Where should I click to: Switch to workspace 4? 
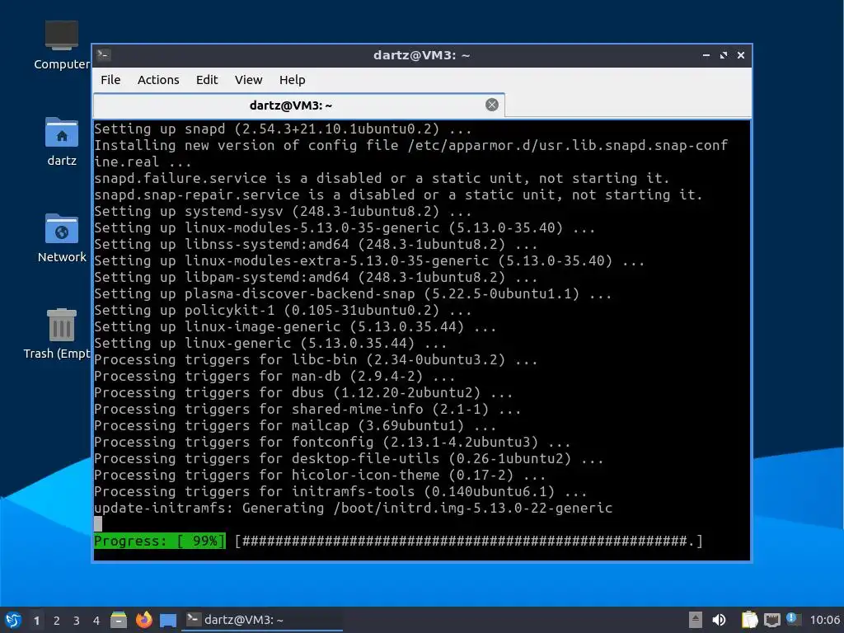tap(96, 621)
